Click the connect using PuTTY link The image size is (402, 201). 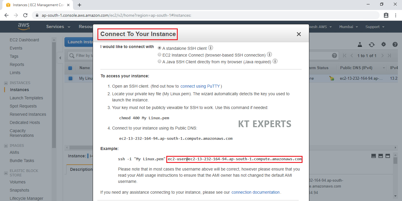pos(200,86)
